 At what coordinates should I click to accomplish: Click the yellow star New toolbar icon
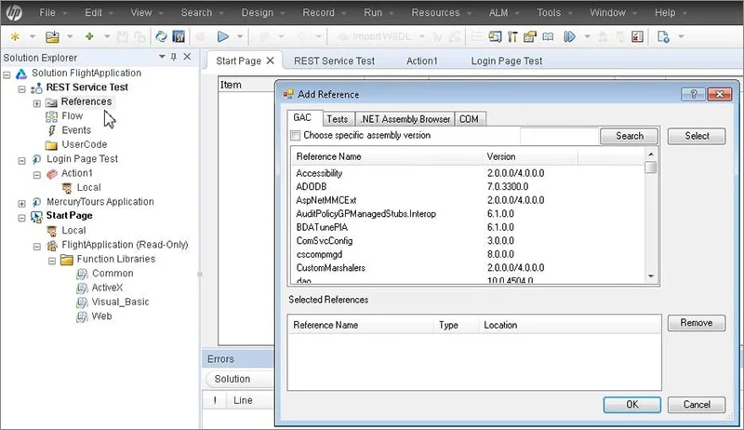15,36
